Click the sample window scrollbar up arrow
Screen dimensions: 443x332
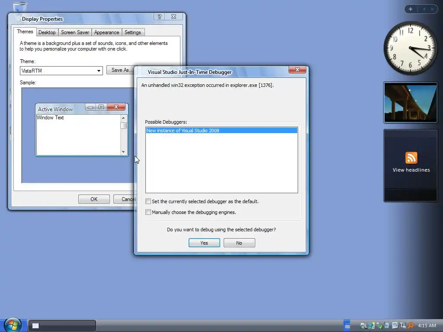point(123,118)
